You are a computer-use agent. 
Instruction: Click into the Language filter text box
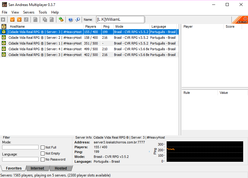pos(20,159)
